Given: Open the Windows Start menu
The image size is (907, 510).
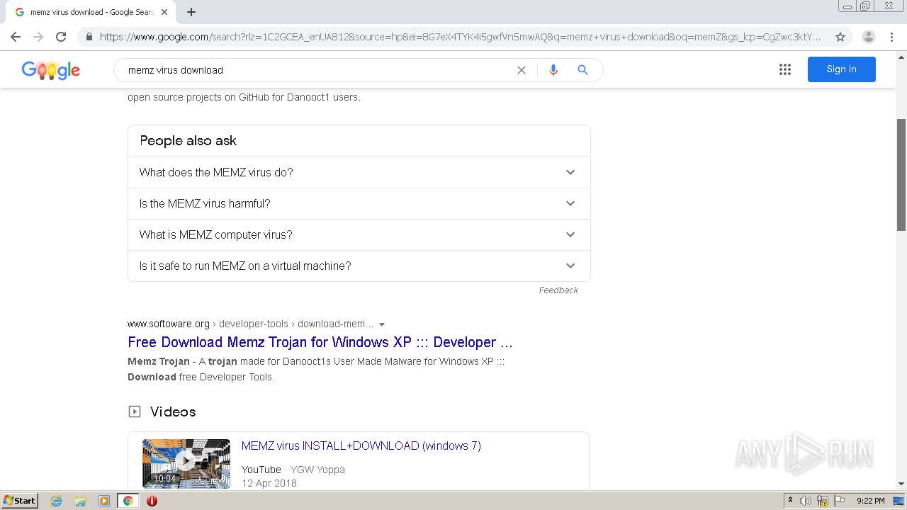Looking at the screenshot, I should (19, 501).
